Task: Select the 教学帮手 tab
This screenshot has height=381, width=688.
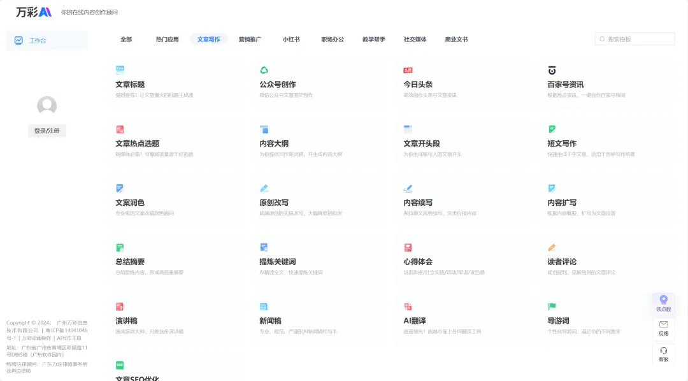Action: [373, 39]
